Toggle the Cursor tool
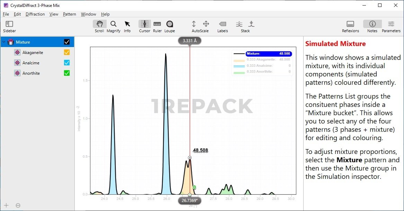Image resolution: width=404 pixels, height=211 pixels. point(144,24)
